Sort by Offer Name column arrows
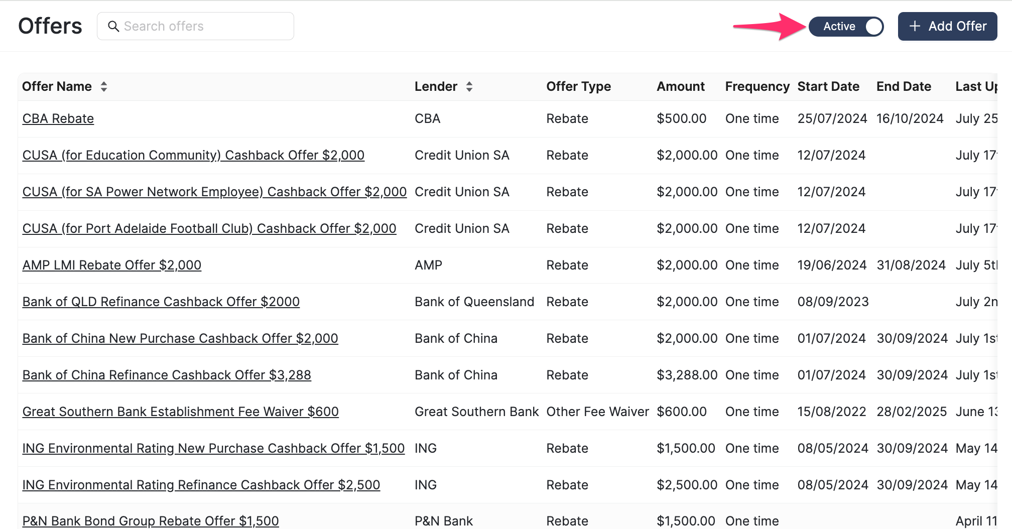This screenshot has height=529, width=1012. point(104,87)
